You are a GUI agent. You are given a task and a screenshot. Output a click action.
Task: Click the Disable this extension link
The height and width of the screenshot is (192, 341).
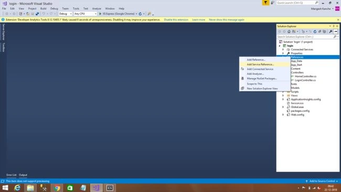pyautogui.click(x=176, y=19)
